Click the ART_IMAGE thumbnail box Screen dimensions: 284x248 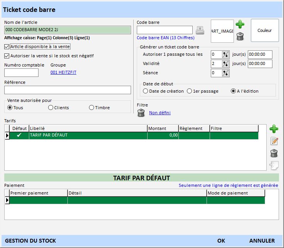point(222,31)
